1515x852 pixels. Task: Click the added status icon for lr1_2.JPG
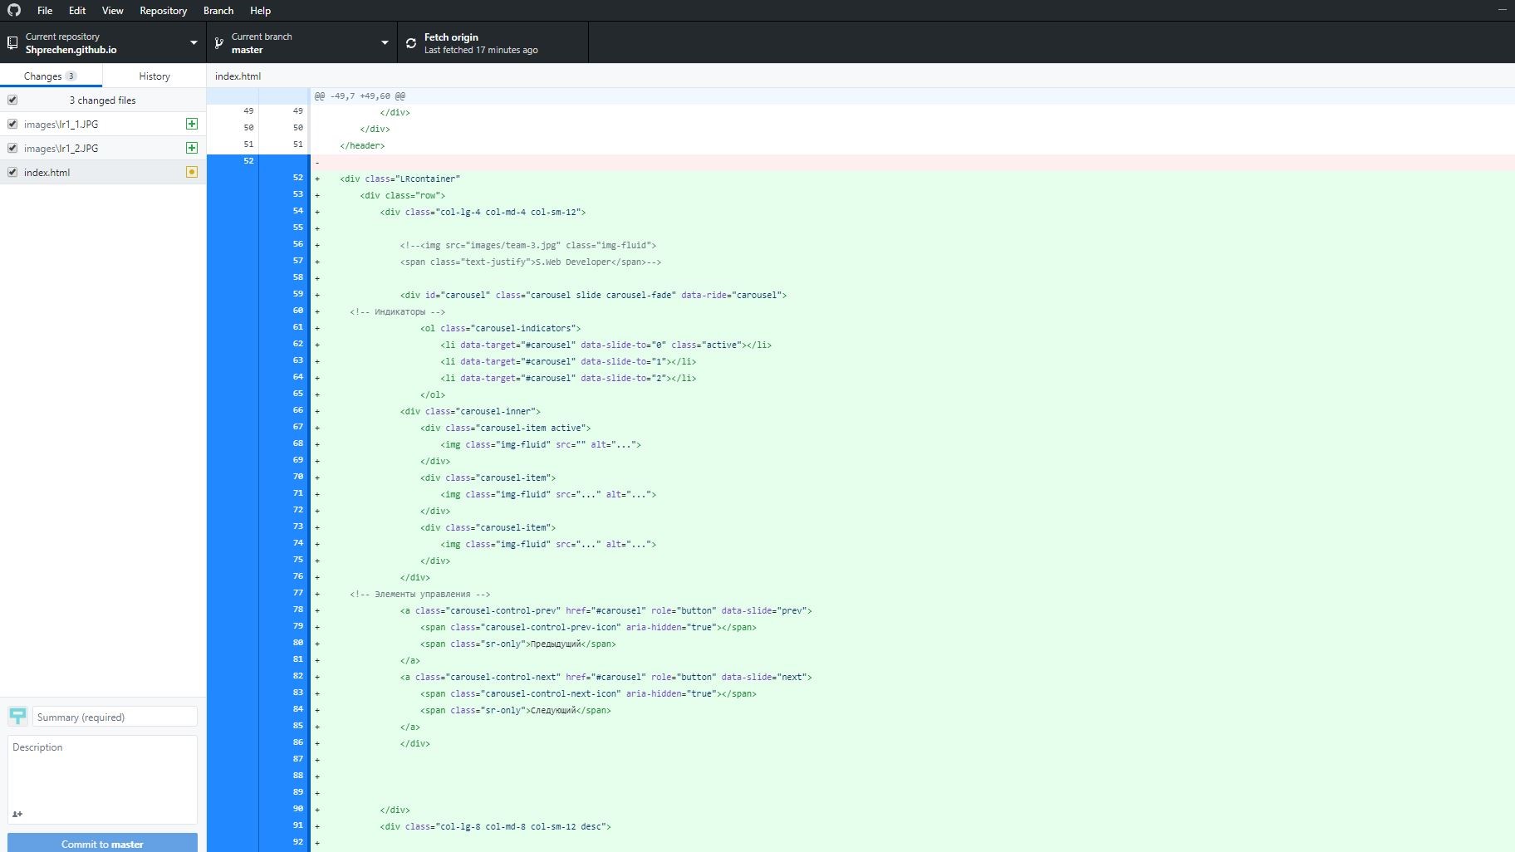pos(192,148)
